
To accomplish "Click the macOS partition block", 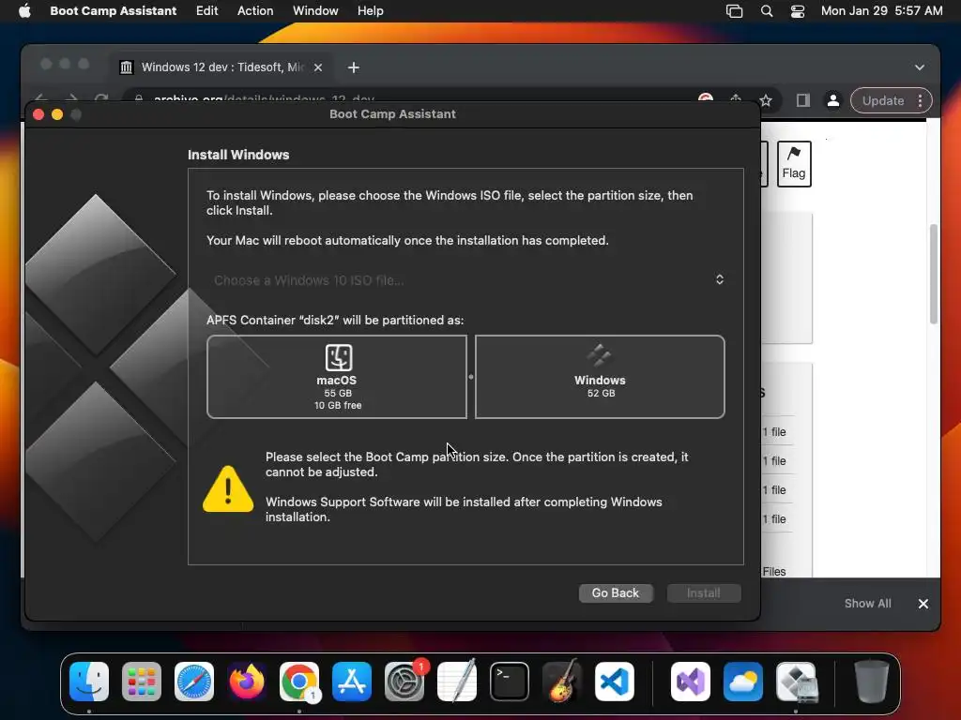I will 337,377.
